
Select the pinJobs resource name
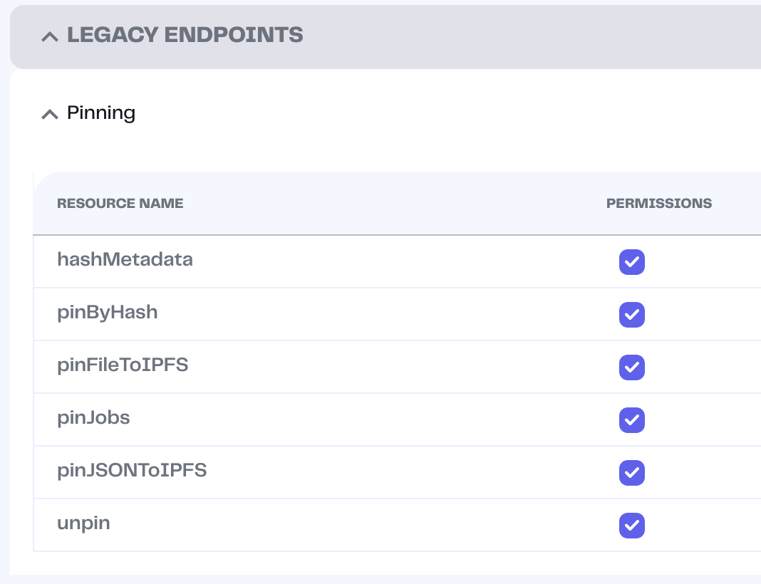coord(93,417)
